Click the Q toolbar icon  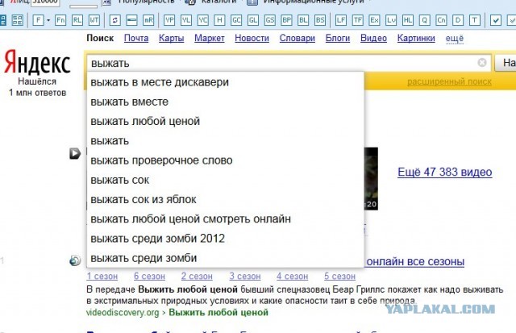425,20
